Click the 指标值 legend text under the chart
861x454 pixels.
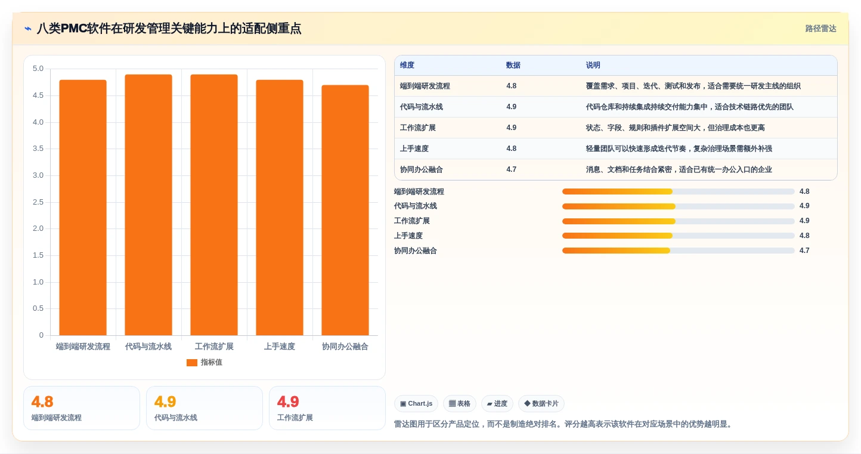pyautogui.click(x=212, y=363)
